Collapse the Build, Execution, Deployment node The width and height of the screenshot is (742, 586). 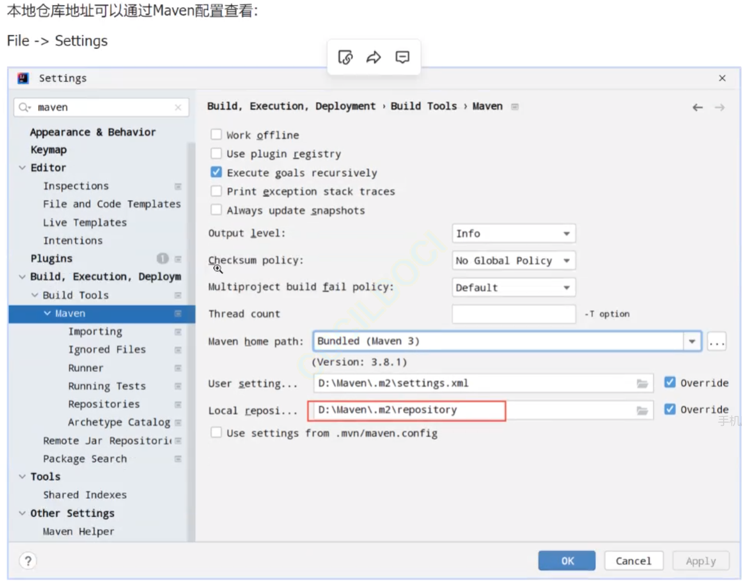click(22, 277)
